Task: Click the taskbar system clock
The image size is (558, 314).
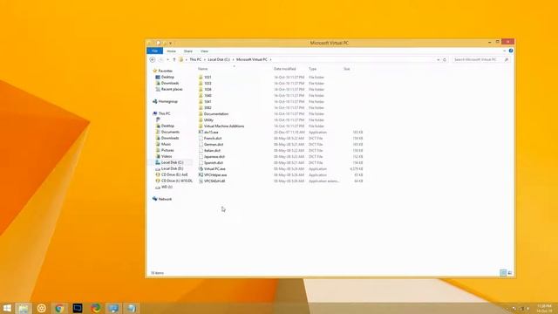Action: (x=544, y=308)
